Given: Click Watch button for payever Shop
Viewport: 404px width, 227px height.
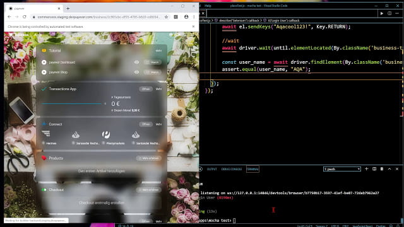Looking at the screenshot, I should pyautogui.click(x=153, y=72).
